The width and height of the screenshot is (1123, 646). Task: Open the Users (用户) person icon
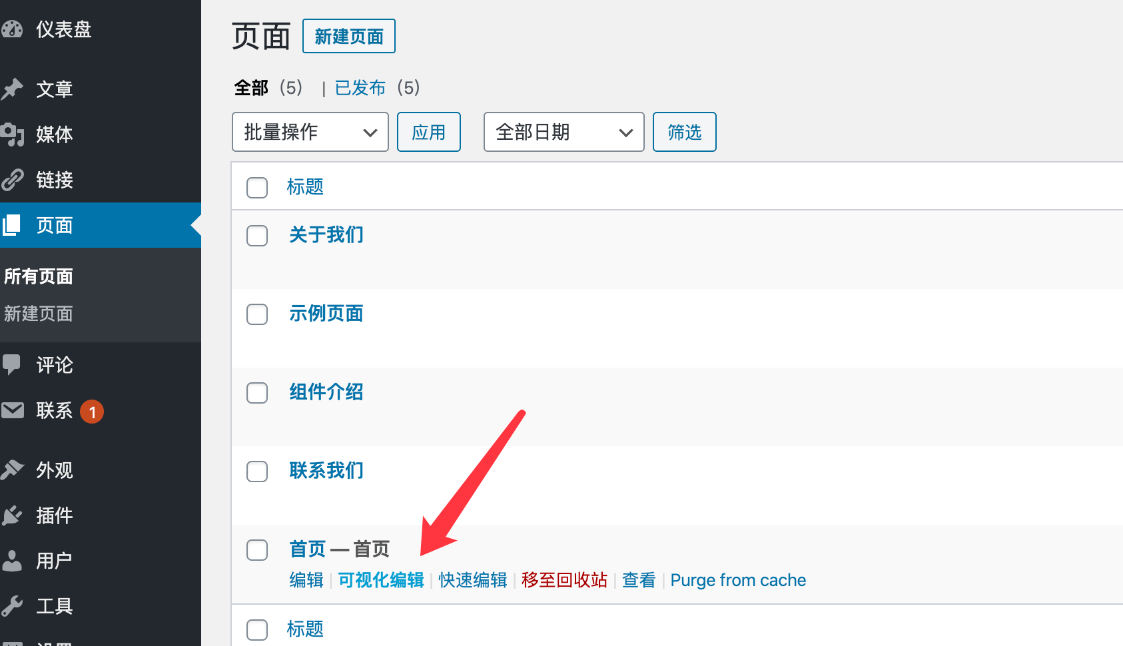coord(12,561)
